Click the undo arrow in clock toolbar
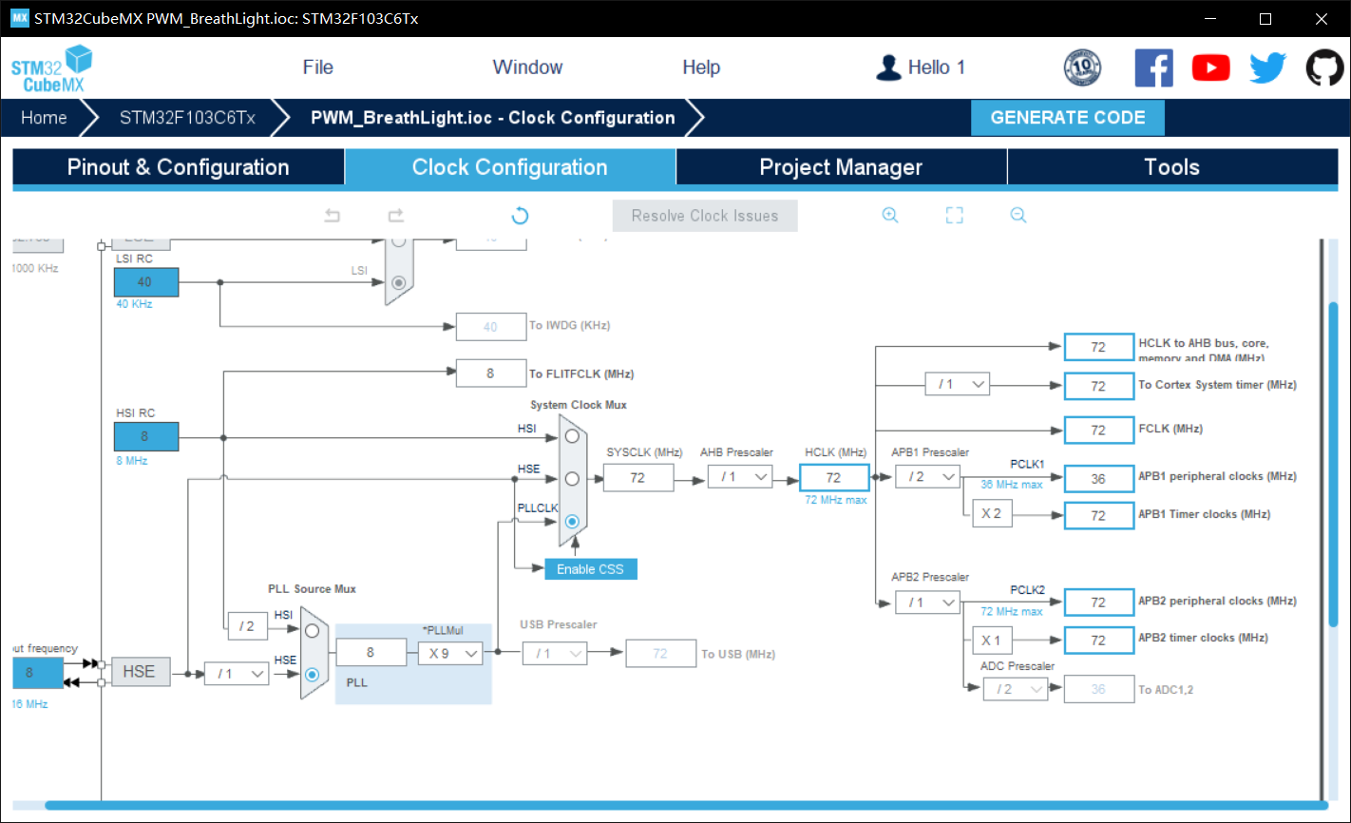The width and height of the screenshot is (1351, 823). click(332, 216)
